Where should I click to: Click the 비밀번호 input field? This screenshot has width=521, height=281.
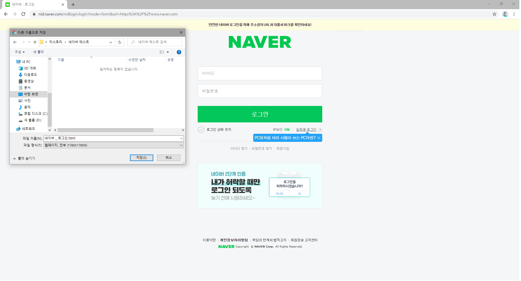pyautogui.click(x=260, y=91)
